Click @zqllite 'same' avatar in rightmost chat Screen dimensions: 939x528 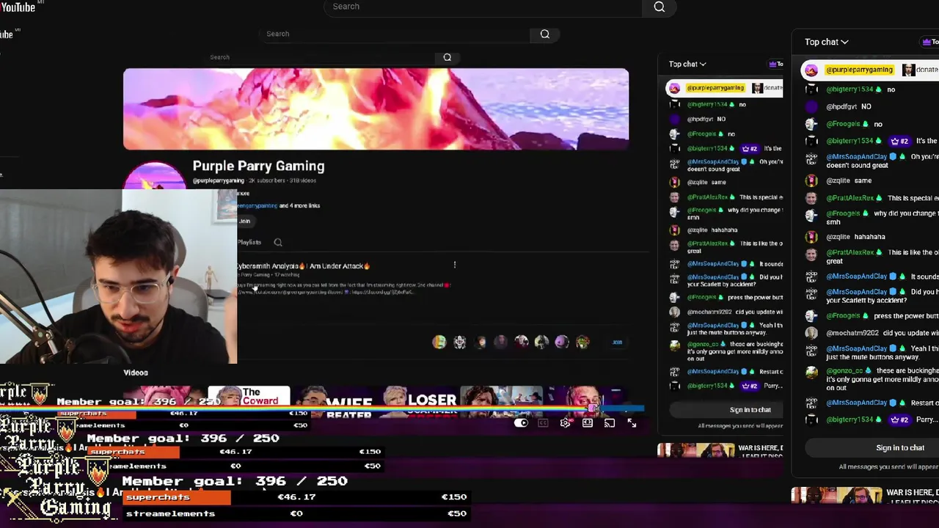(811, 180)
